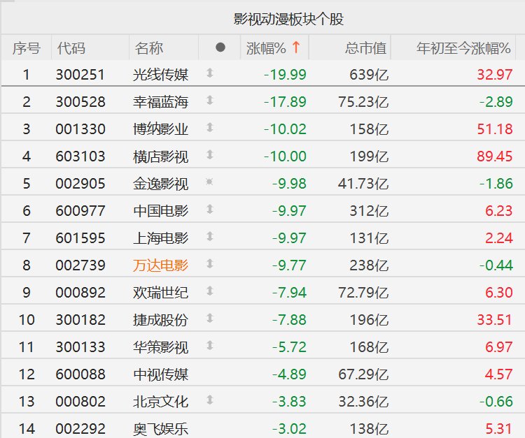Click stock code 000802
Viewport: 525px width, 438px height.
click(80, 402)
